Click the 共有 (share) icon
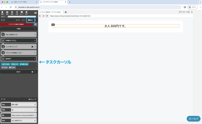Image resolution: width=202 pixels, height=124 pixels. point(17,13)
